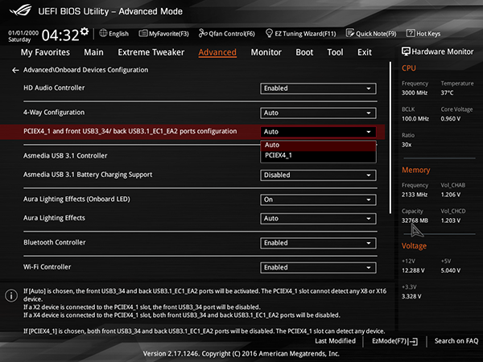Open the Monitor tab
This screenshot has height=362, width=483.
point(266,52)
